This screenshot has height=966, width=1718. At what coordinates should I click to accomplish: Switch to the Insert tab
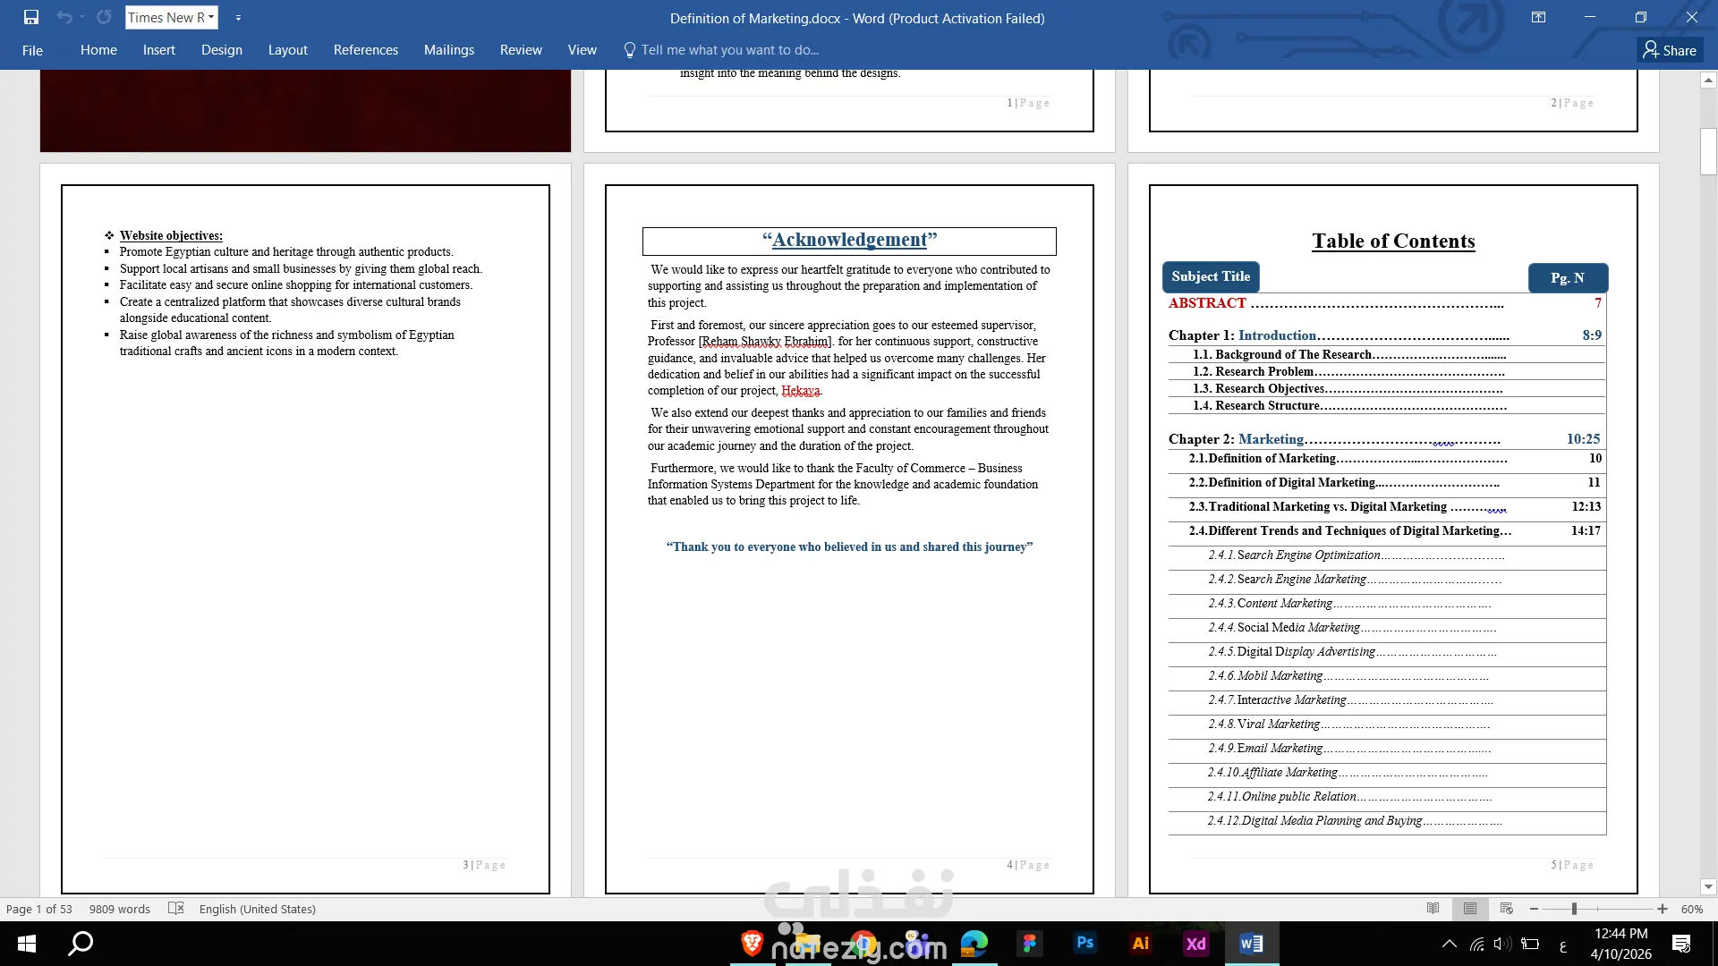[159, 50]
